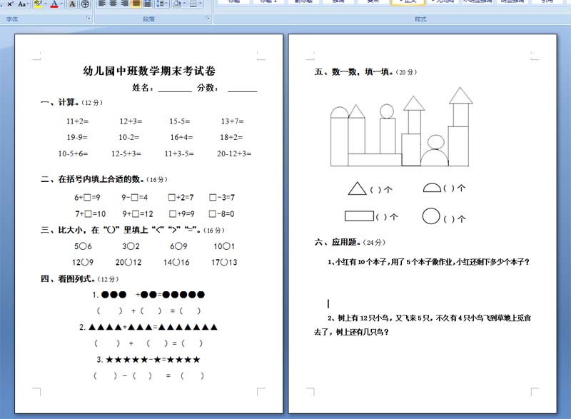Click the blank line after 姓名
The width and height of the screenshot is (571, 419).
click(x=175, y=89)
